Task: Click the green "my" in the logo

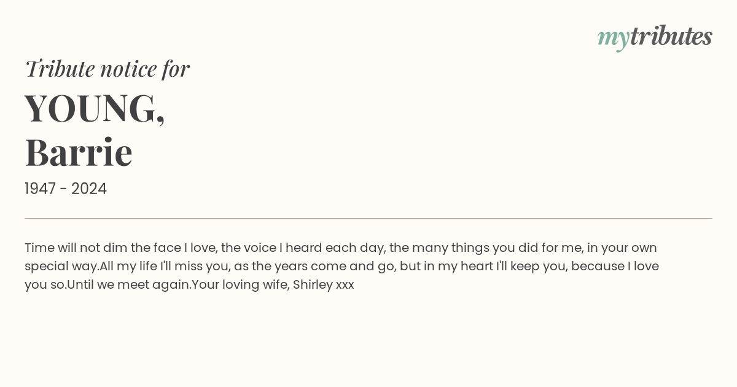Action: point(613,37)
